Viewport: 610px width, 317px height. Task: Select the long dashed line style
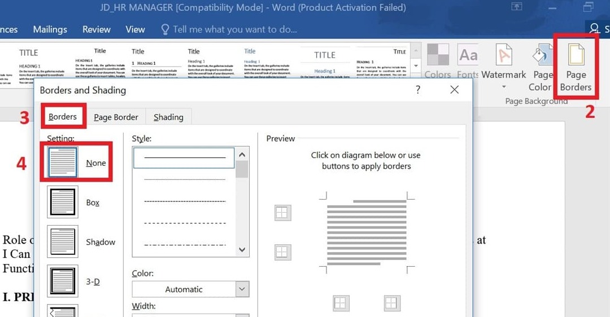click(184, 223)
